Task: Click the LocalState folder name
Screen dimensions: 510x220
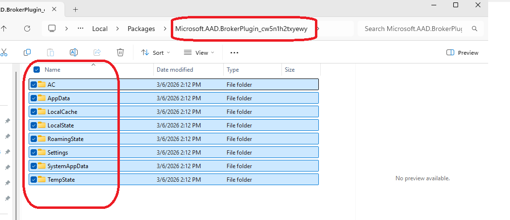Action: [61, 126]
